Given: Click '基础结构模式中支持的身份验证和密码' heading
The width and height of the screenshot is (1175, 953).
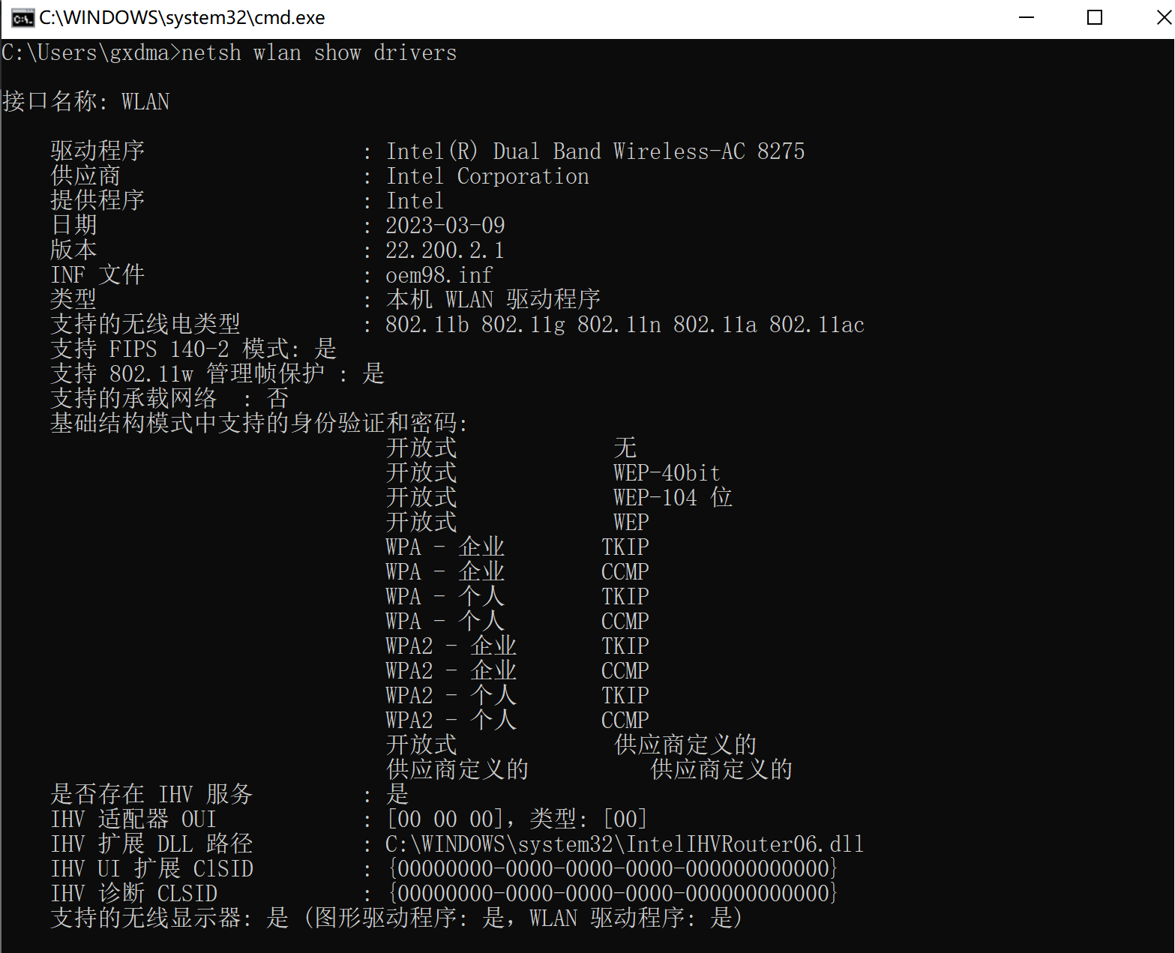Looking at the screenshot, I should pos(259,423).
